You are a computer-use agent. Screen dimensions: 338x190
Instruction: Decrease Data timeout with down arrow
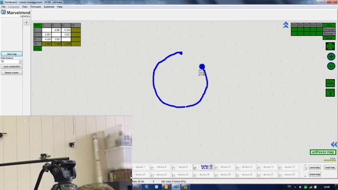click(x=21, y=62)
